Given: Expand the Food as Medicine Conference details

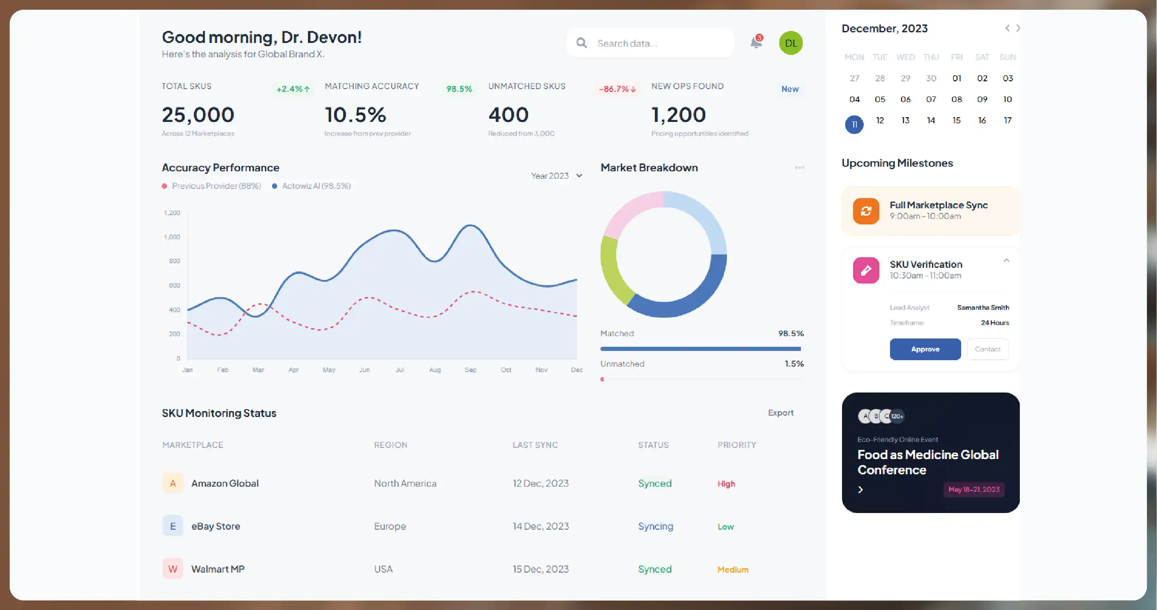Looking at the screenshot, I should click(861, 489).
